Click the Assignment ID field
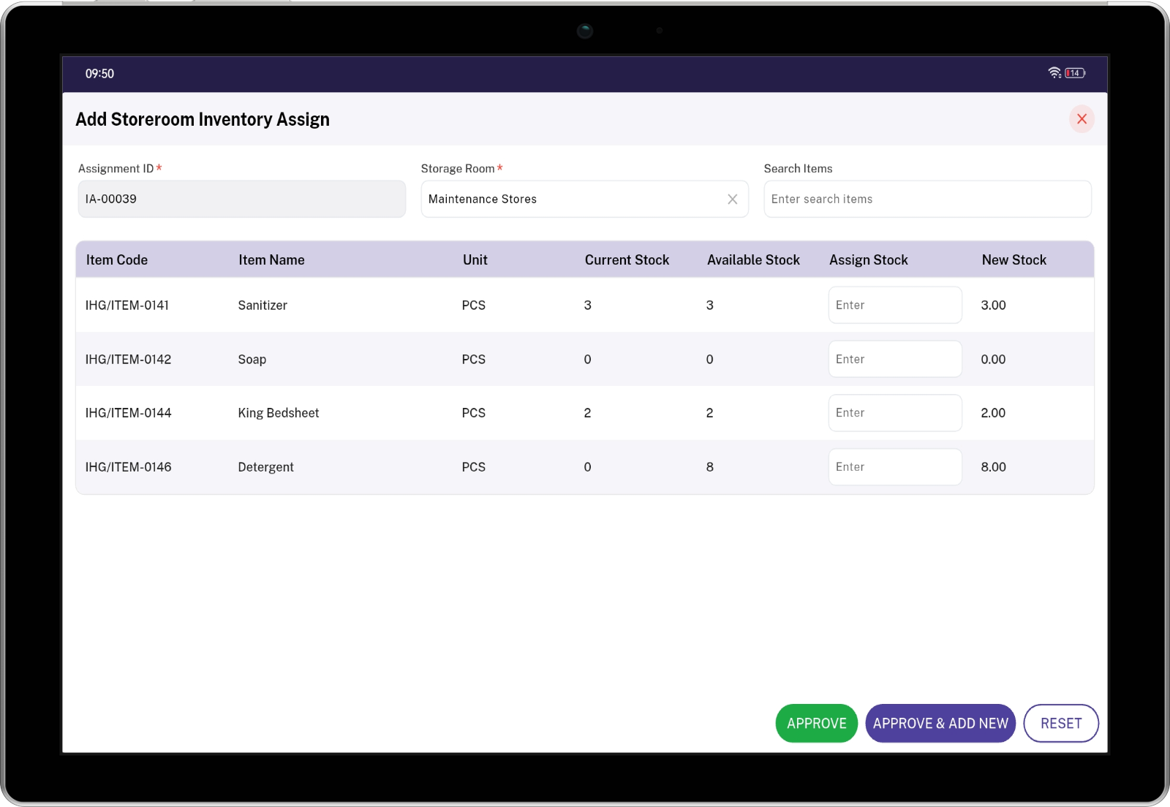Viewport: 1170px width, 807px height. (x=241, y=199)
